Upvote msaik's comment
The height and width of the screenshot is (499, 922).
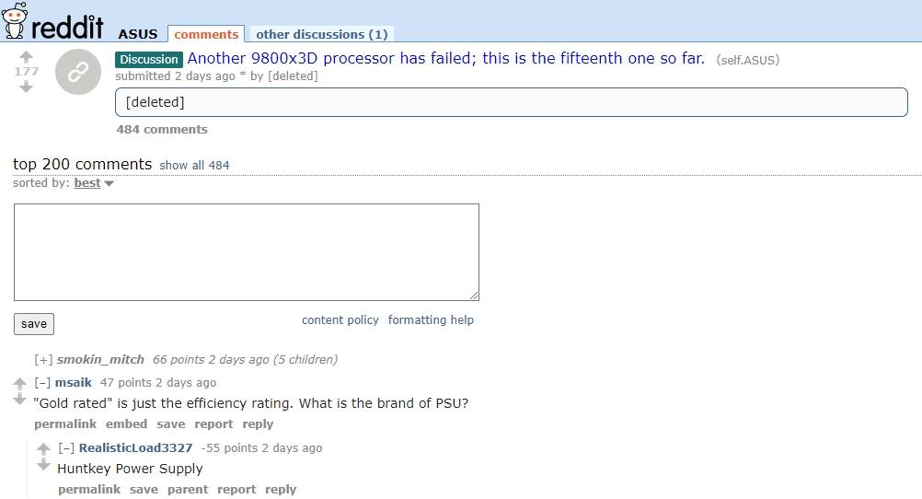(x=19, y=383)
